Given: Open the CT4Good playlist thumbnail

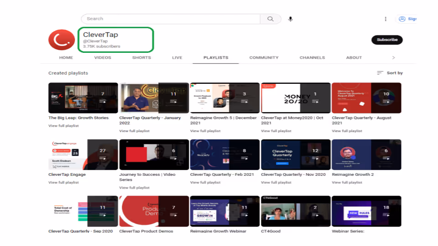Looking at the screenshot, I should point(296,211).
